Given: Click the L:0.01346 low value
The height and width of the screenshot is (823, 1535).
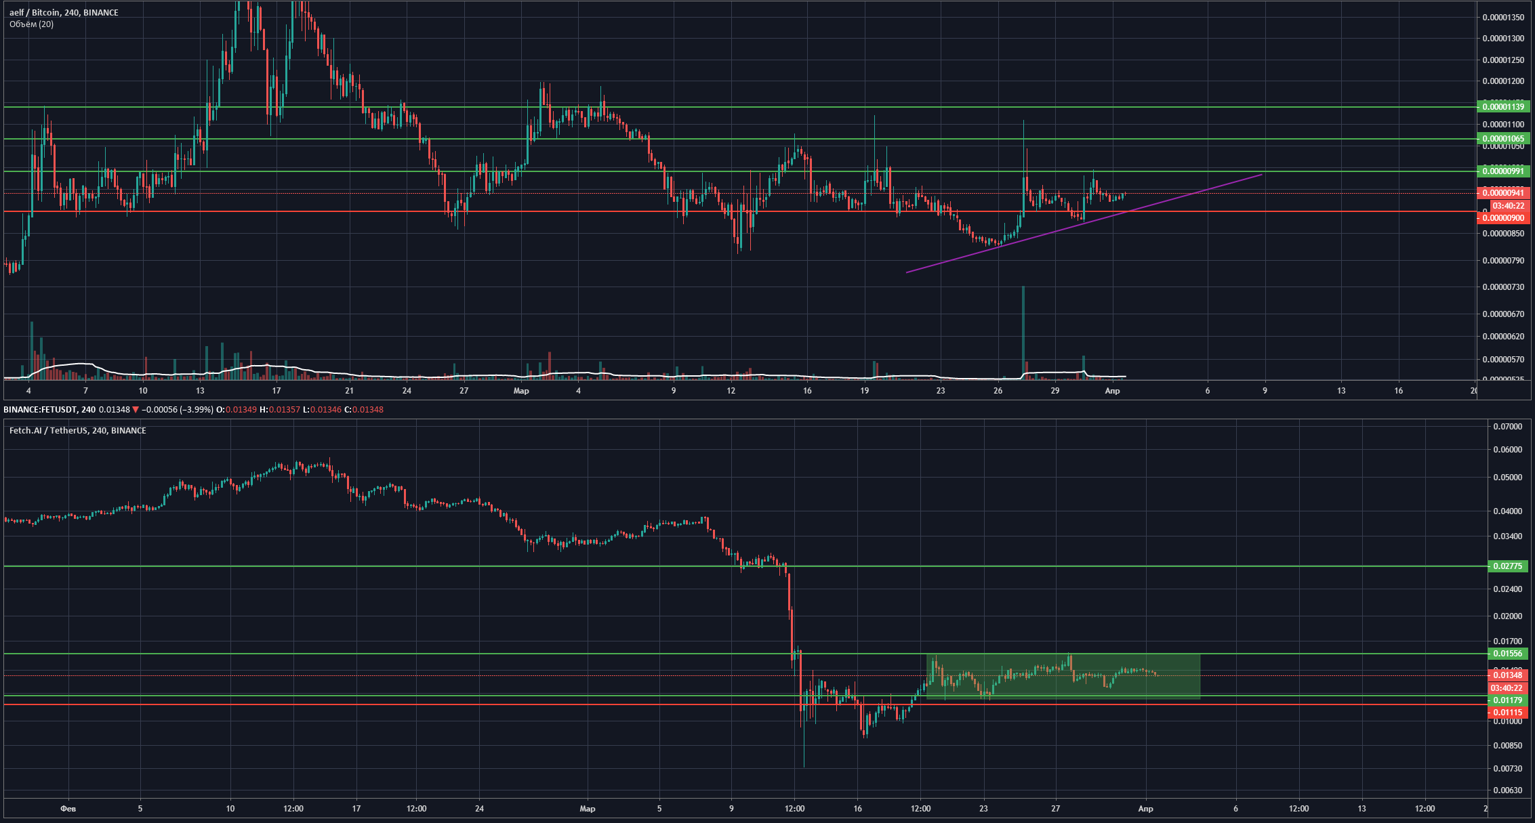Looking at the screenshot, I should (322, 410).
